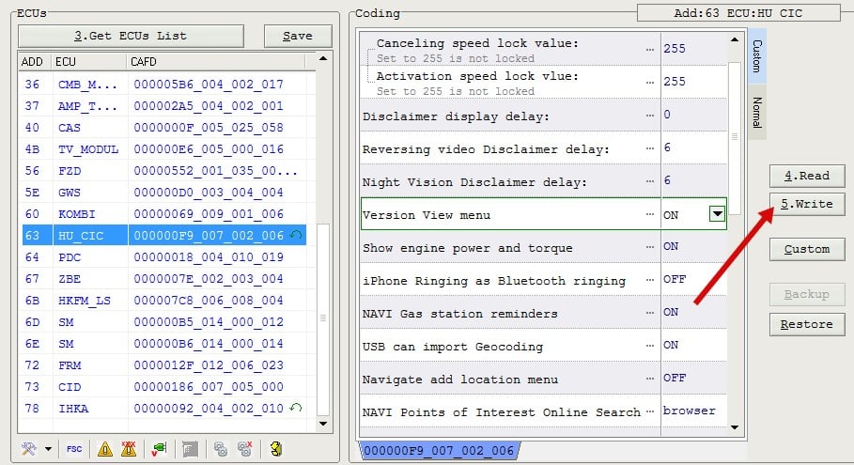Click iPhone Ringing as Bluetooth ringing OFF value
This screenshot has width=854, height=465.
coord(694,279)
